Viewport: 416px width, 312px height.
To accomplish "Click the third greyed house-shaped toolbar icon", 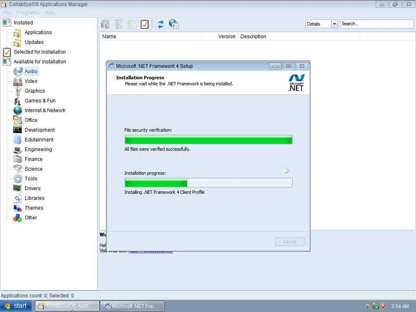I will pyautogui.click(x=132, y=24).
